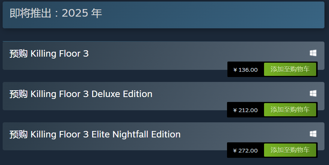
Task: Click the 2025 年 release year
Action: pyautogui.click(x=82, y=13)
